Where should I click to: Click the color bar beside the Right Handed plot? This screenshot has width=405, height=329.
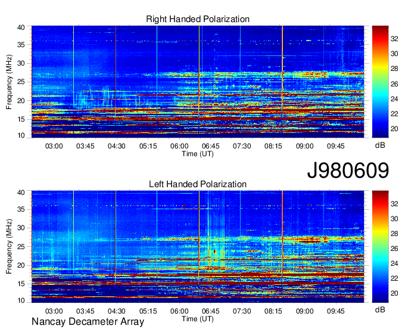click(380, 82)
